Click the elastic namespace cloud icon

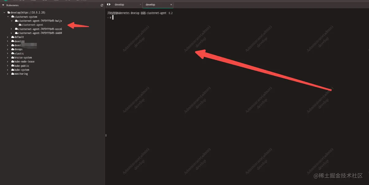(x=13, y=54)
